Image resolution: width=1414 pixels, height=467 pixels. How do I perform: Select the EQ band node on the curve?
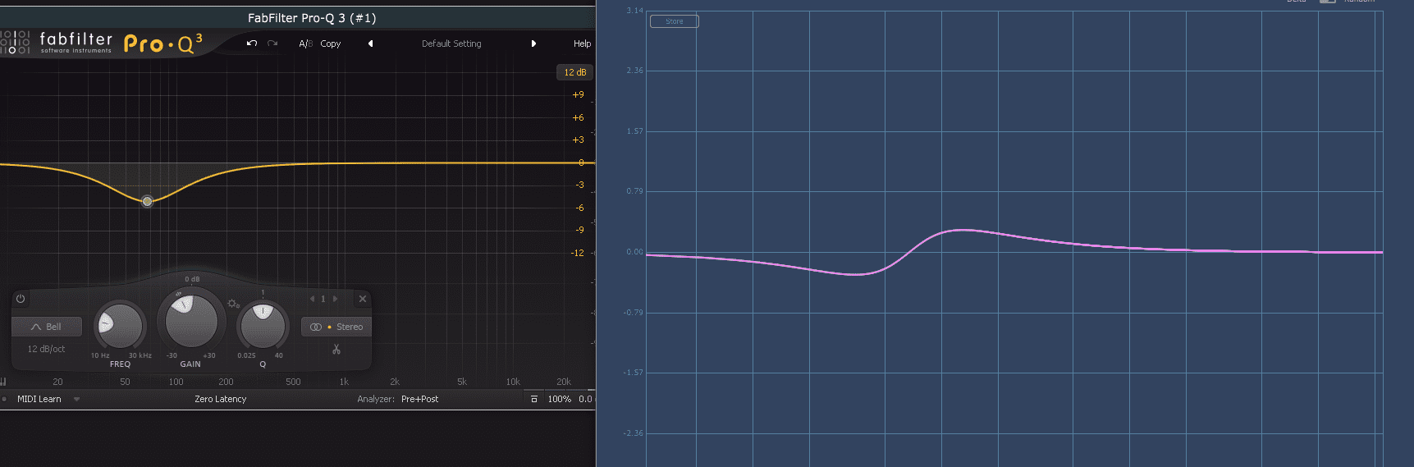click(x=147, y=201)
